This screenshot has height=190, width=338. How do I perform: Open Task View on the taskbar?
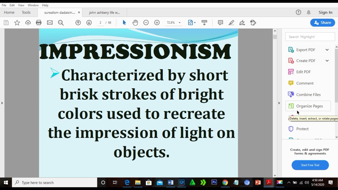(x=115, y=182)
